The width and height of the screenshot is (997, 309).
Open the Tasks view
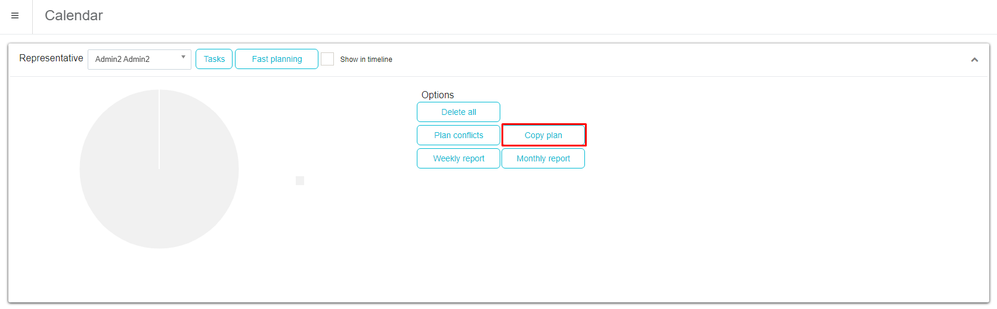[214, 59]
